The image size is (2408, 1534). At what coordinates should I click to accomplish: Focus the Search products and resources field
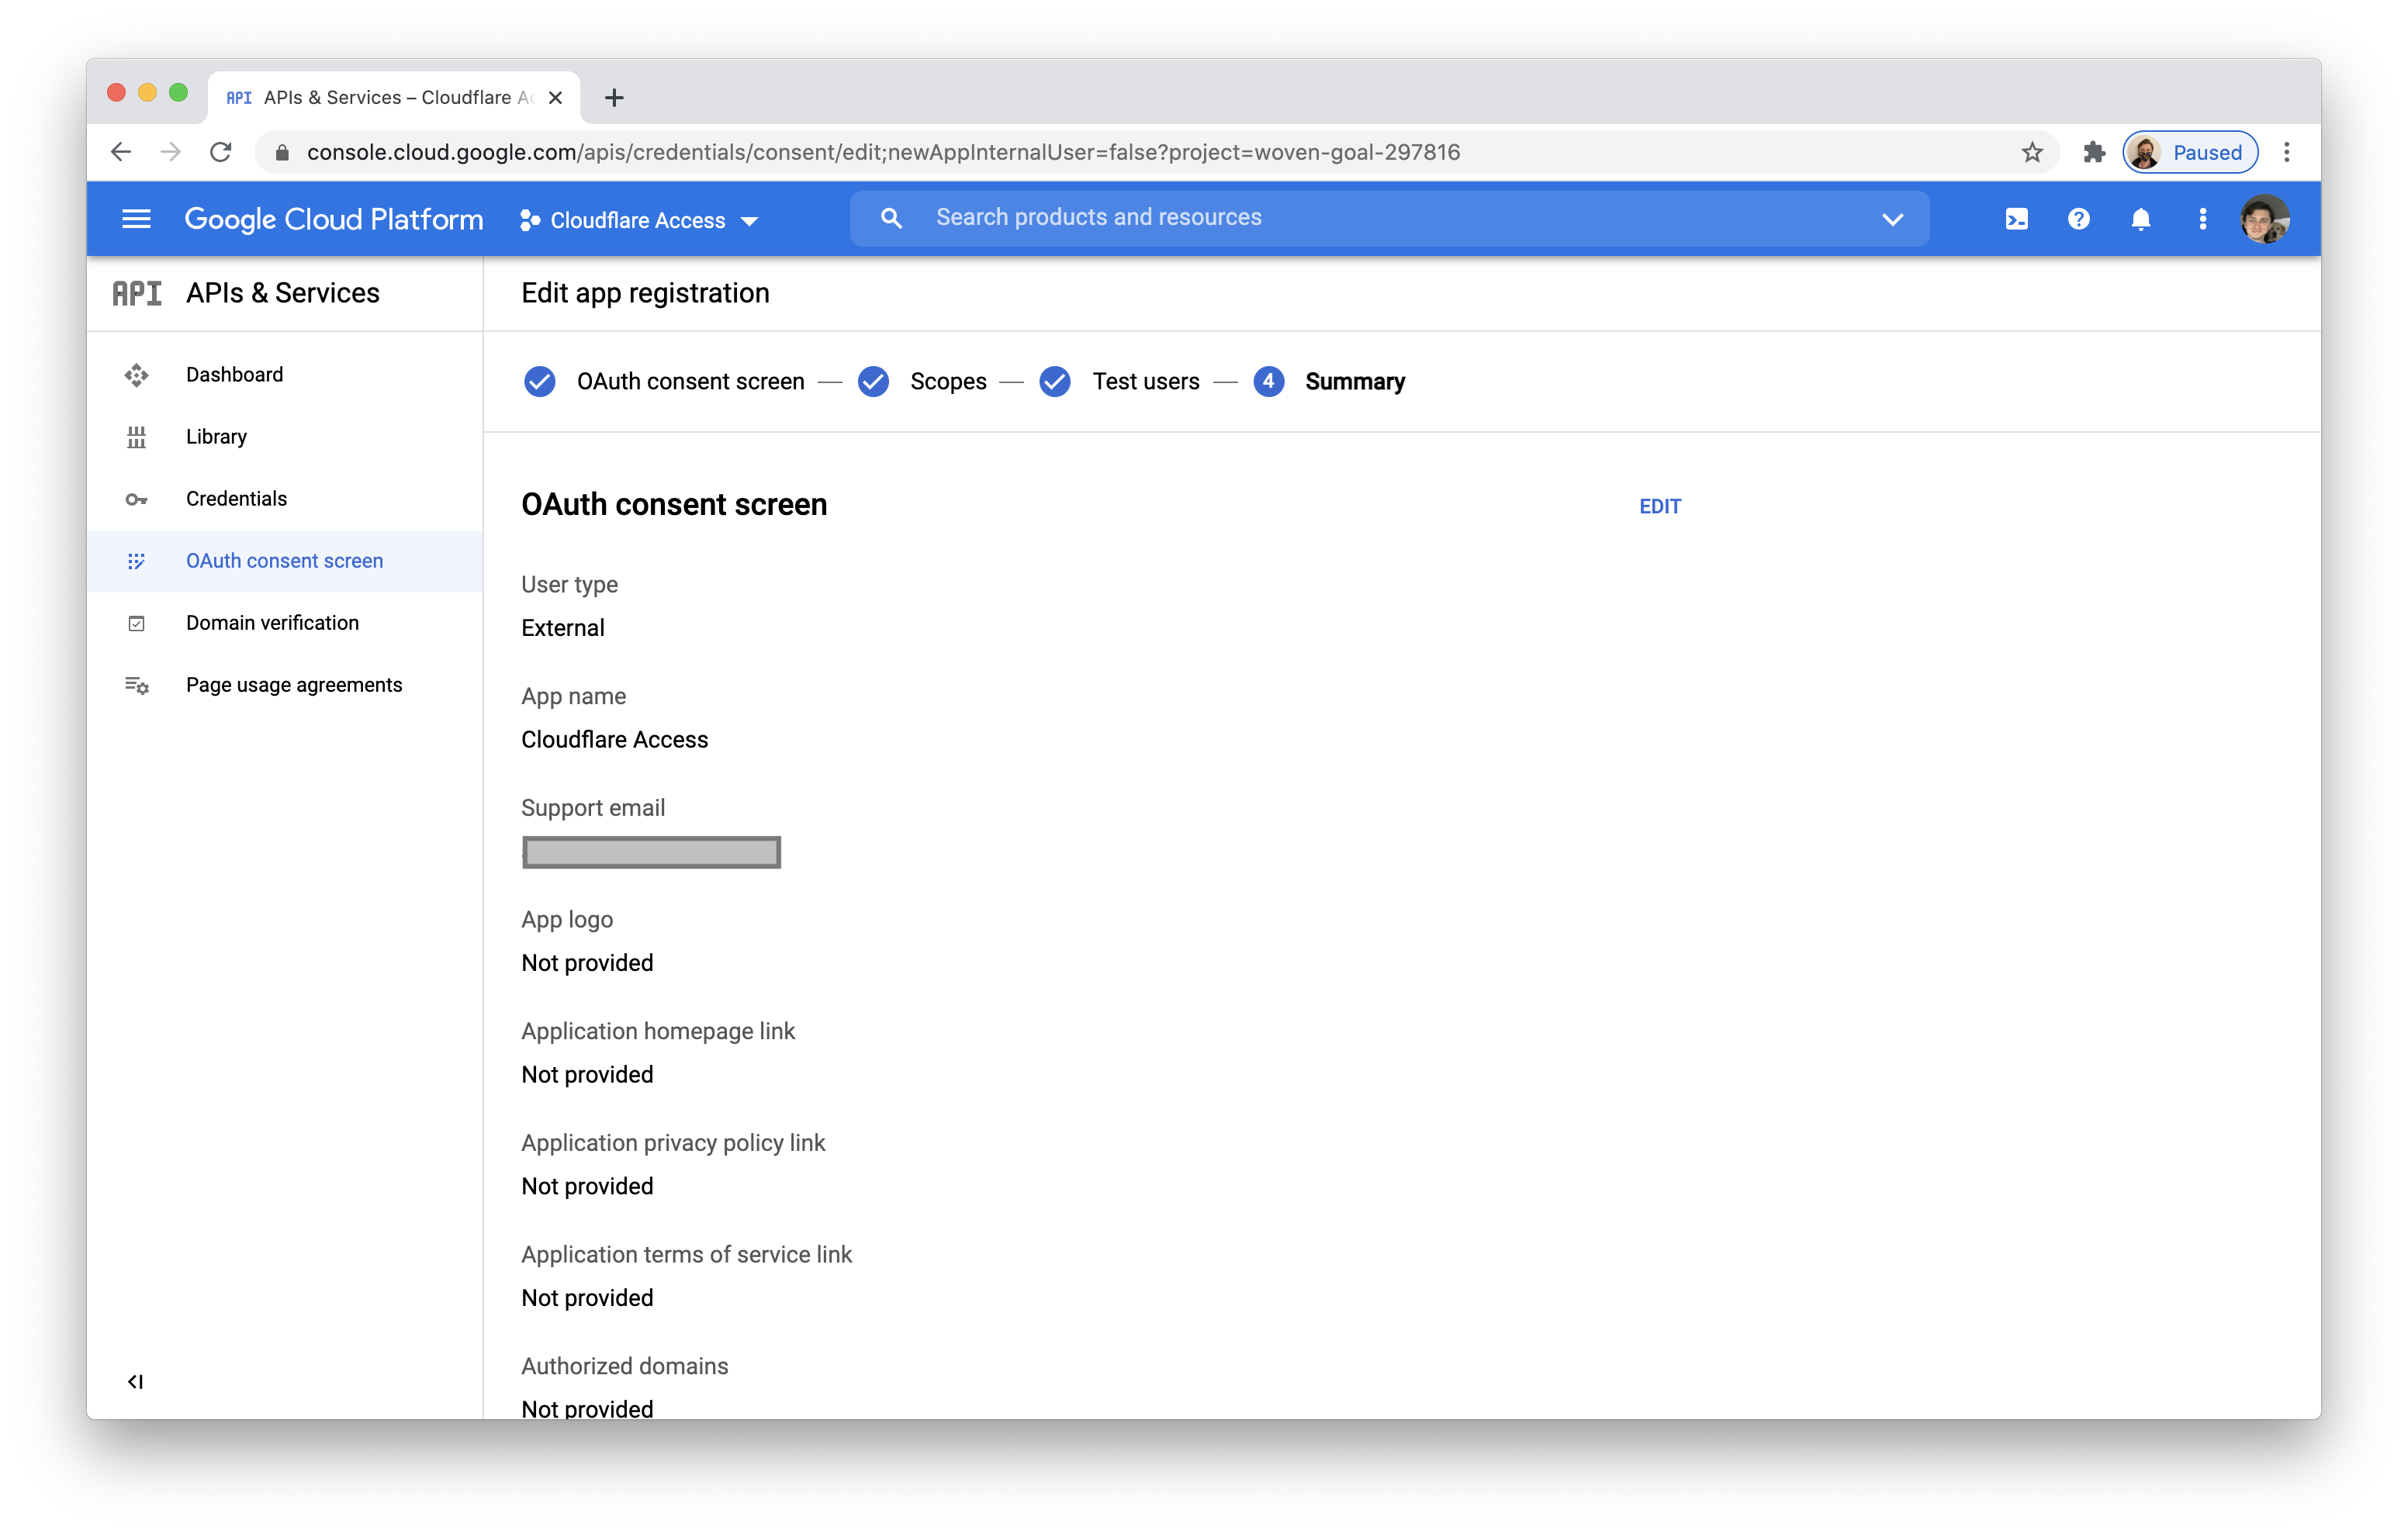click(x=1380, y=218)
